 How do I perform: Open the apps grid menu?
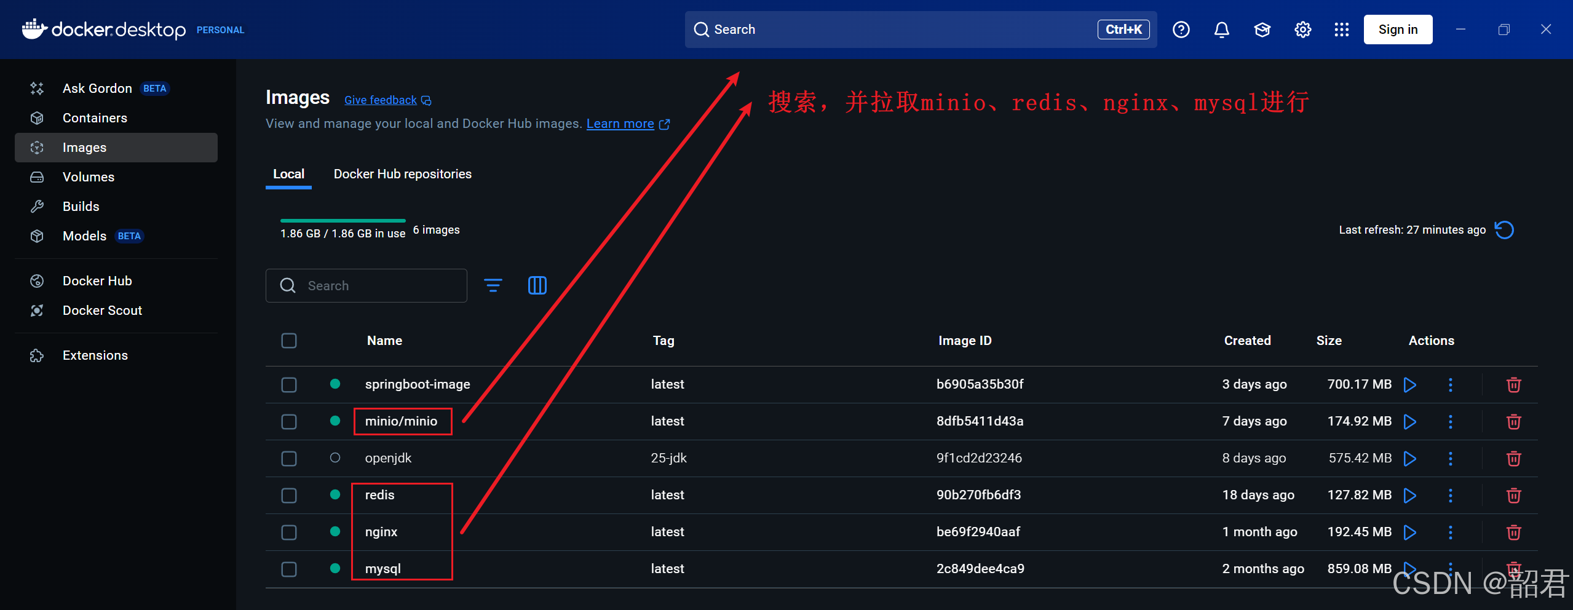(x=1342, y=30)
